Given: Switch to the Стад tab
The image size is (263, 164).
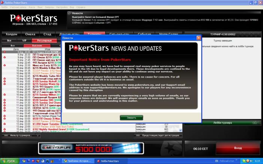Looking at the screenshot, I should coord(47,34).
